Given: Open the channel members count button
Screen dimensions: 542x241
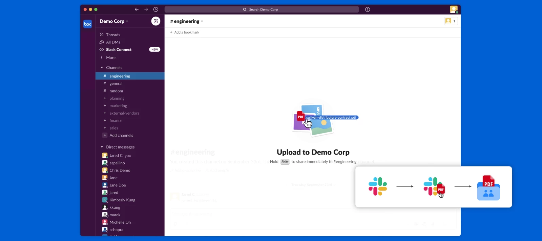Looking at the screenshot, I should click(451, 21).
